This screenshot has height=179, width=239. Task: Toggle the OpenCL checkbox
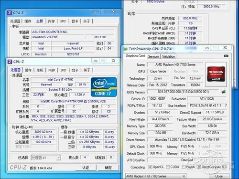150,167
